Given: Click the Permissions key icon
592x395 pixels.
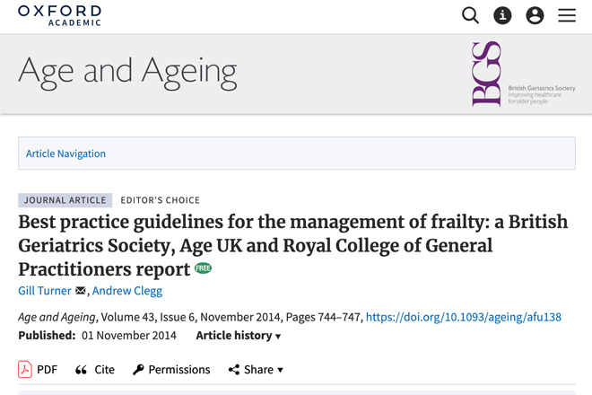Looking at the screenshot, I should [x=138, y=369].
